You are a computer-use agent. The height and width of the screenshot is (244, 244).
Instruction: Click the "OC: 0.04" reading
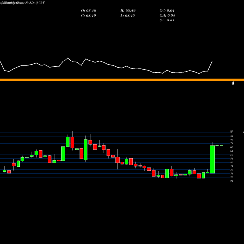click(x=167, y=11)
